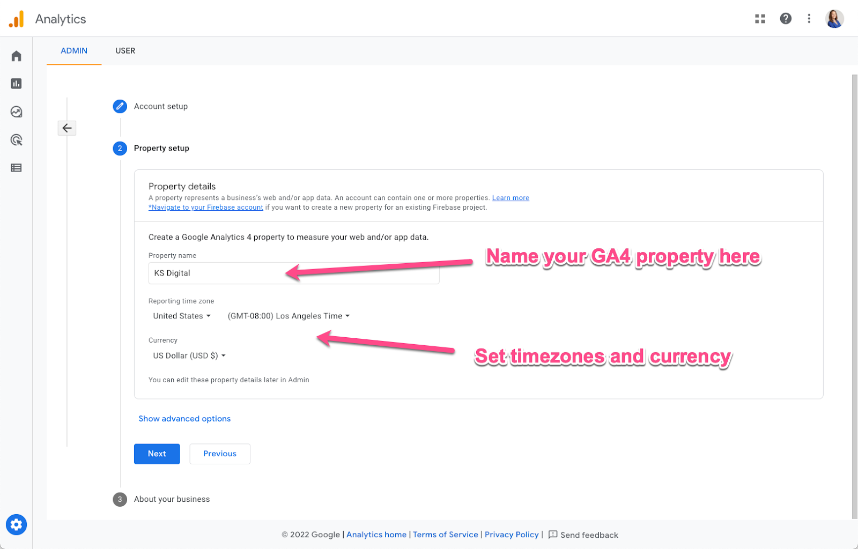This screenshot has width=858, height=549.
Task: Open the US Dollar currency dropdown
Action: [189, 355]
